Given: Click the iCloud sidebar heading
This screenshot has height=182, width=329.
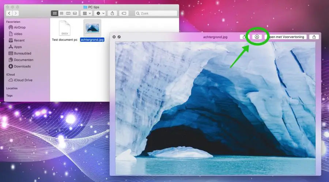Looking at the screenshot, I should click(11, 75).
